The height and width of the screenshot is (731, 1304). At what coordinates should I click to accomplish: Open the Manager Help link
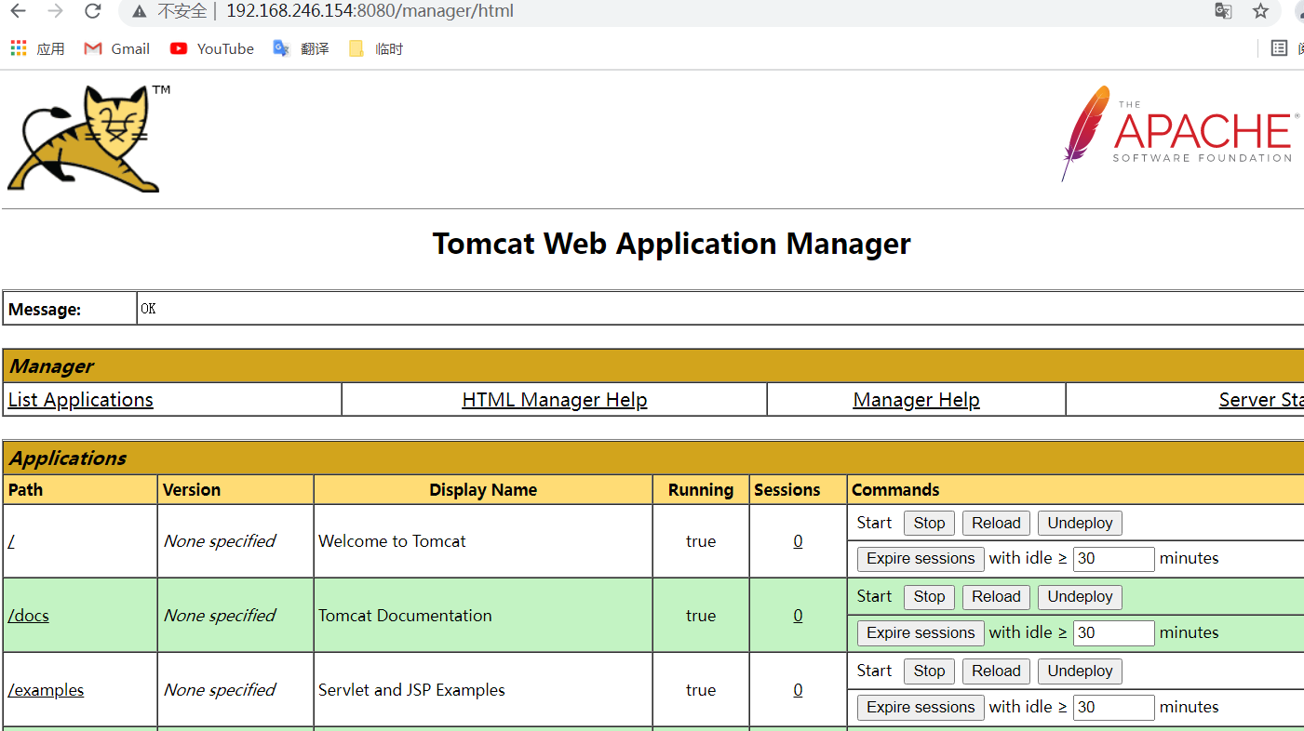pyautogui.click(x=916, y=400)
